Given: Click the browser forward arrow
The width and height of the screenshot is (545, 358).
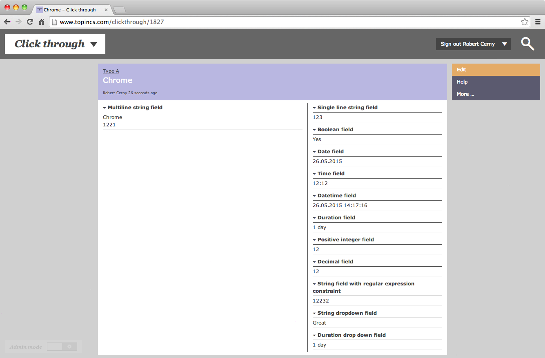Looking at the screenshot, I should tap(18, 22).
